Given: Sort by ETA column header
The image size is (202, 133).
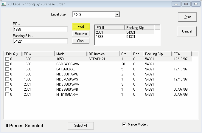Looking at the screenshot, I should (x=182, y=54).
